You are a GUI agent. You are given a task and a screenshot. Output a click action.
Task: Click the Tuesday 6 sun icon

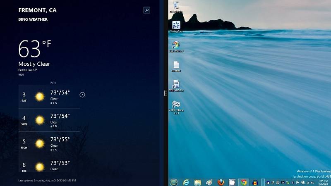point(40,167)
